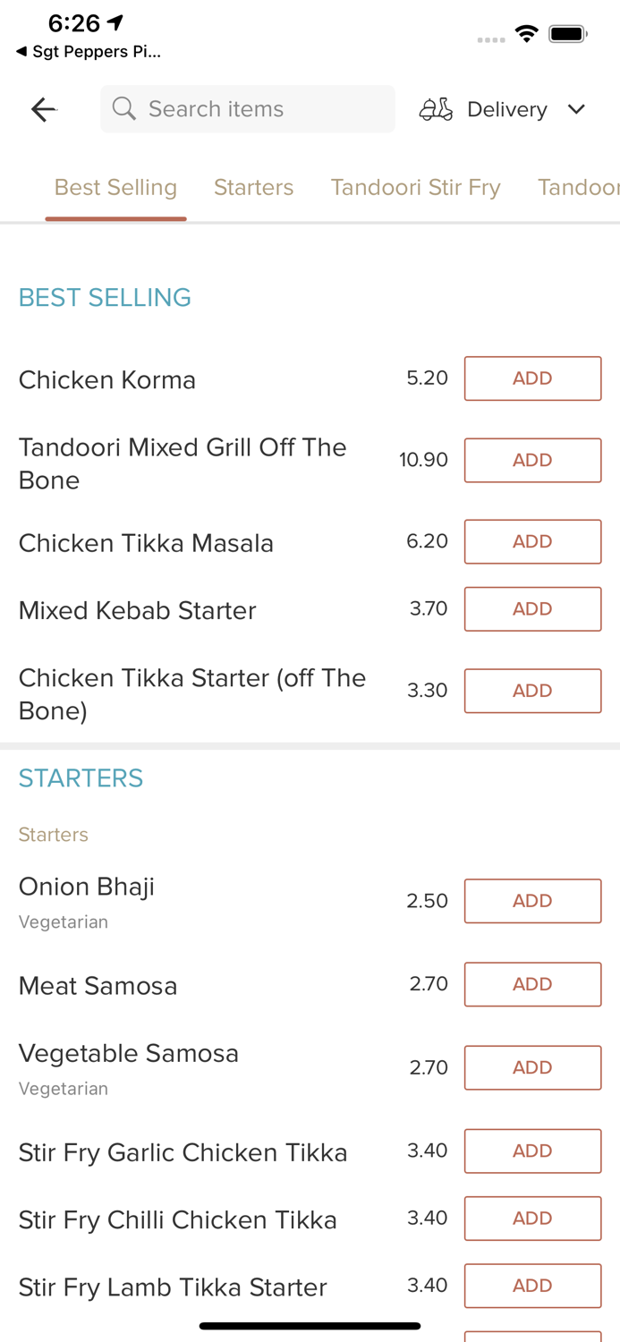Viewport: 620px width, 1342px height.
Task: Tap the back arrow to leave menu
Action: pos(42,108)
